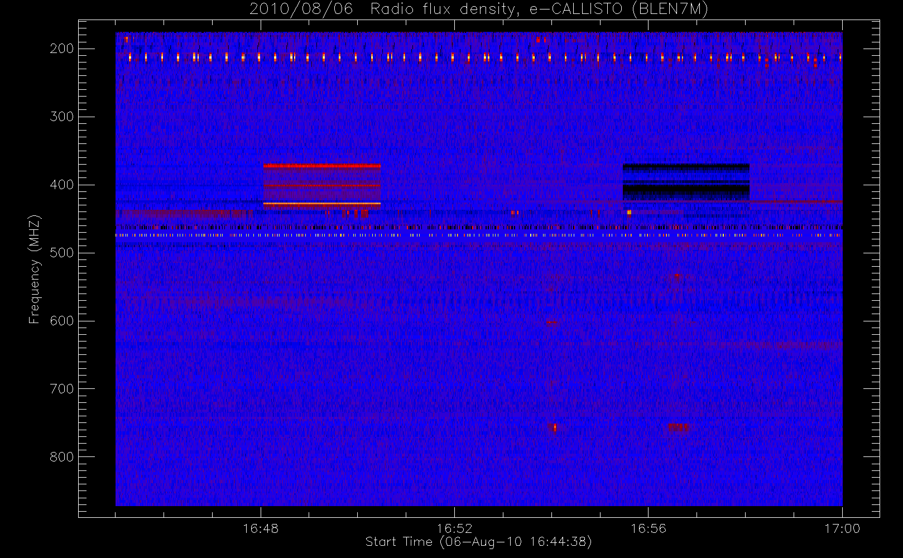Click the red striped block near 16:48–16:50
903x558 pixels.
tap(322, 186)
